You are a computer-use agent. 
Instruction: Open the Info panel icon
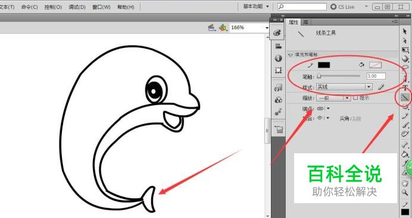(278, 58)
